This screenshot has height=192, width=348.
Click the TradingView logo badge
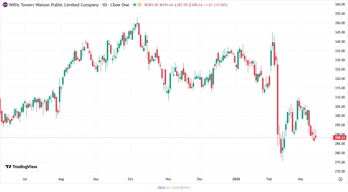[22, 167]
